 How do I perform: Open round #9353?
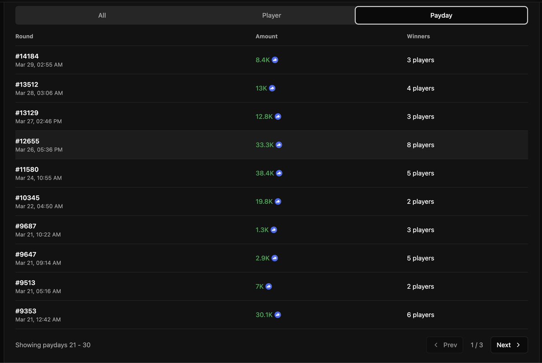point(26,312)
